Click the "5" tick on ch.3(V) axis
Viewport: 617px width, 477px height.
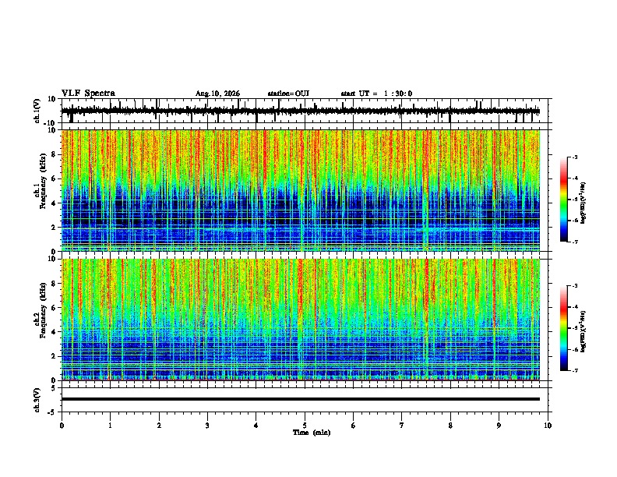coord(54,388)
